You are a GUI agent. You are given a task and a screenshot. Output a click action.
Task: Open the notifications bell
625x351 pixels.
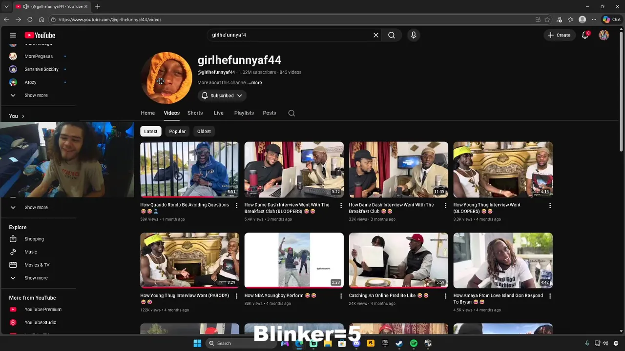click(x=585, y=35)
